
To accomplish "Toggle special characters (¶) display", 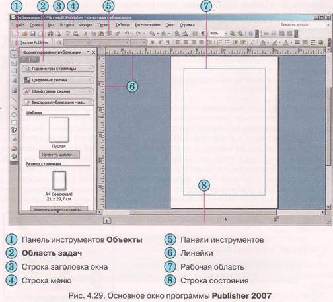I will 203,34.
